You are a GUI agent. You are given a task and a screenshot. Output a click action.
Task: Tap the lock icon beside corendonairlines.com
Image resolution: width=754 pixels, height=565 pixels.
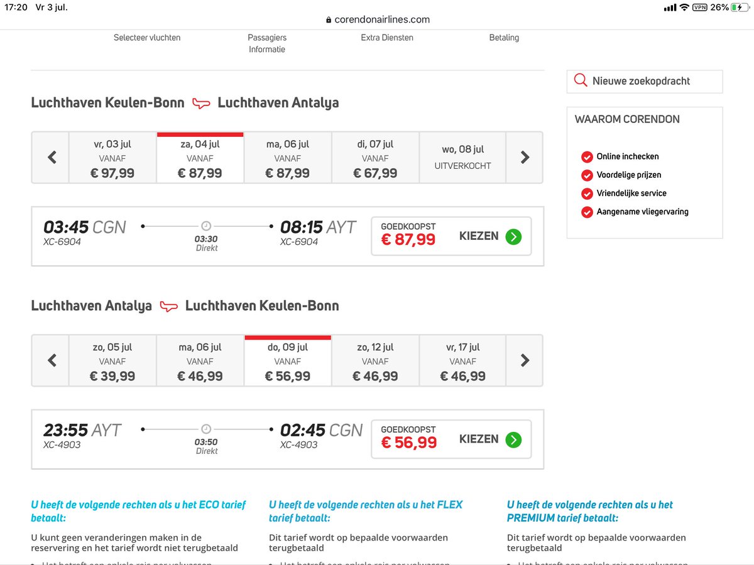pyautogui.click(x=329, y=20)
